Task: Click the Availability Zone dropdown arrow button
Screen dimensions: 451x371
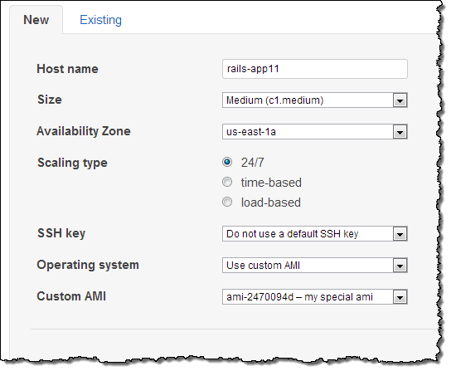Action: pos(400,132)
